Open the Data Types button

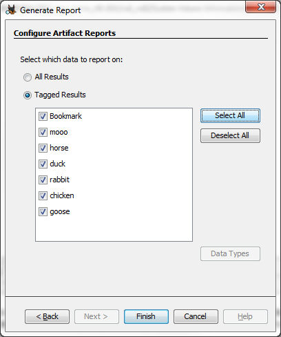click(x=230, y=253)
